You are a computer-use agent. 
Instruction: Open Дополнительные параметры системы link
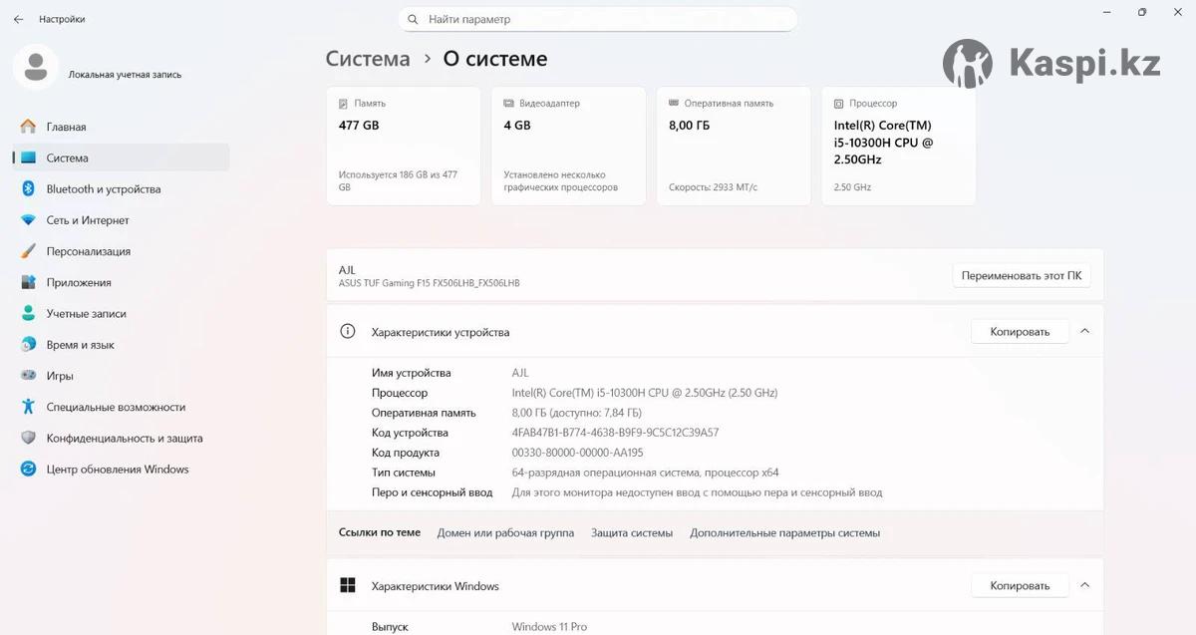pyautogui.click(x=784, y=533)
